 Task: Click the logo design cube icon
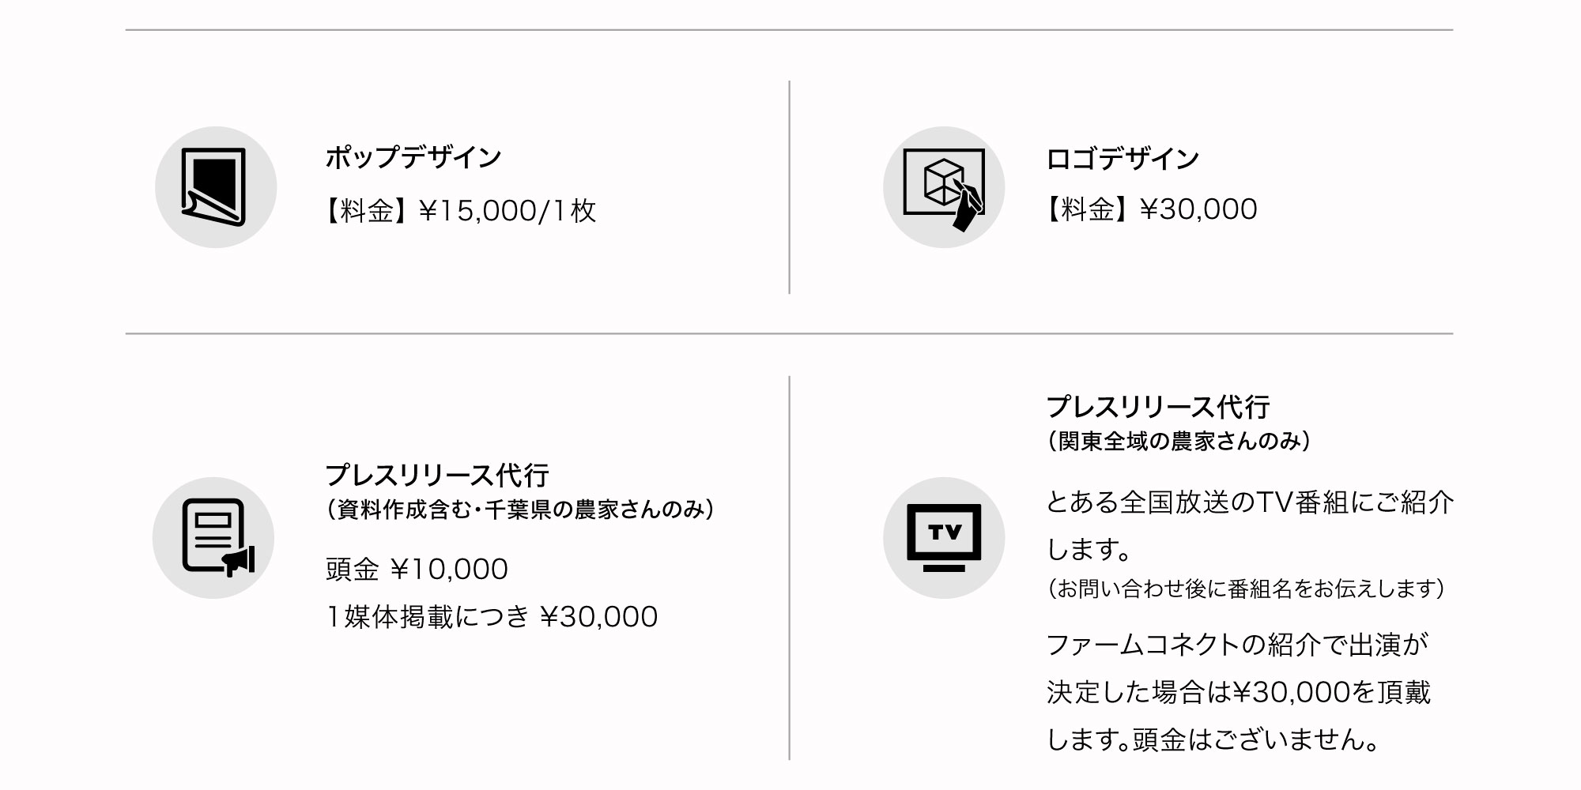point(944,187)
